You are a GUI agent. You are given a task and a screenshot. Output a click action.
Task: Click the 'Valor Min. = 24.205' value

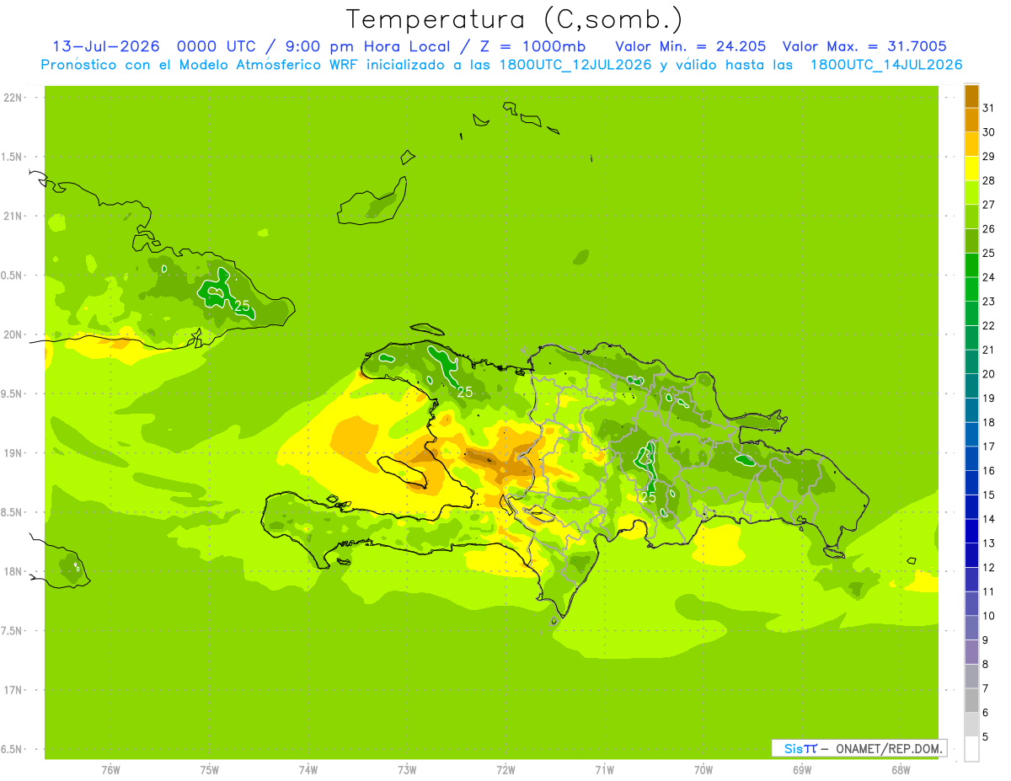pyautogui.click(x=691, y=46)
